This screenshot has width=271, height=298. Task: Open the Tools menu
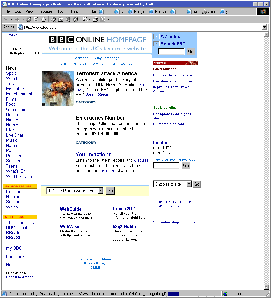(x=62, y=11)
